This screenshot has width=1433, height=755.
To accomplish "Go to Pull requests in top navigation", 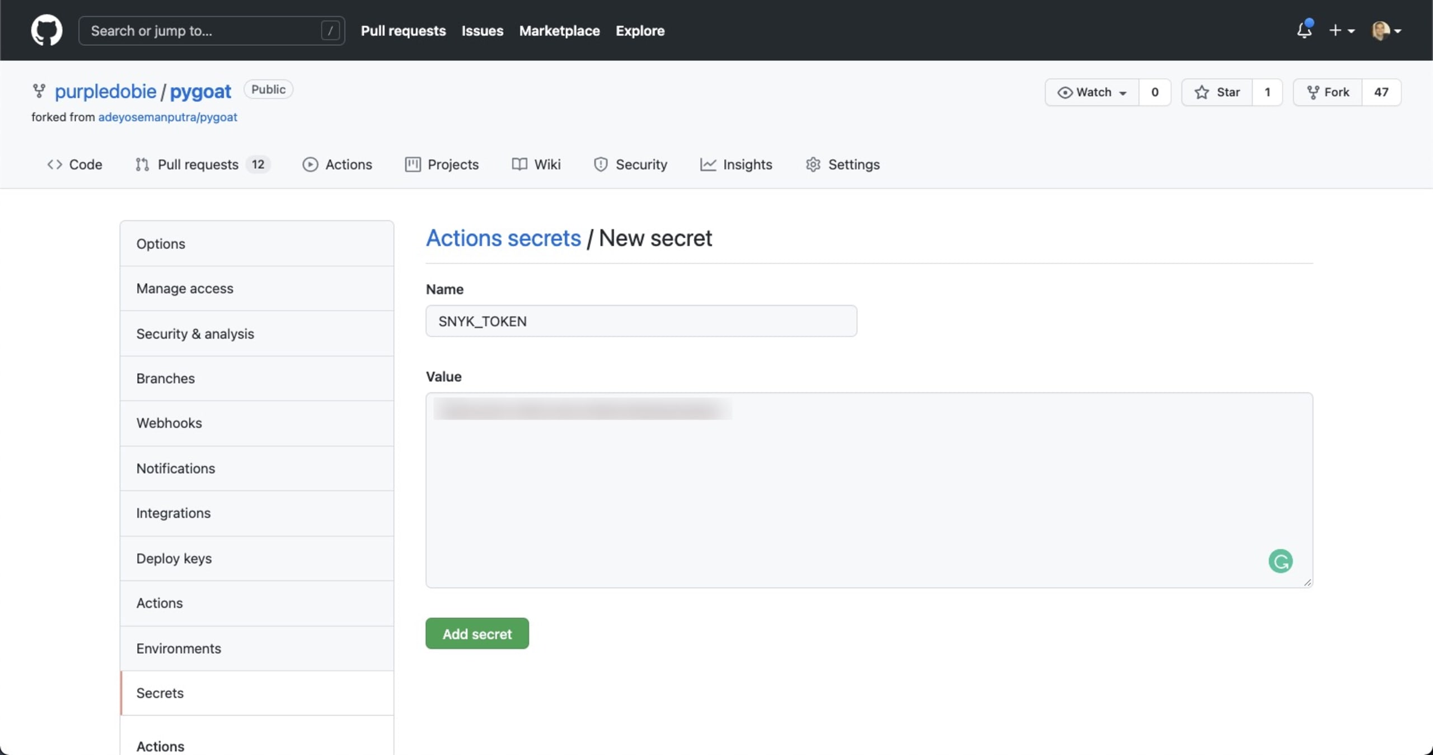I will [x=403, y=31].
